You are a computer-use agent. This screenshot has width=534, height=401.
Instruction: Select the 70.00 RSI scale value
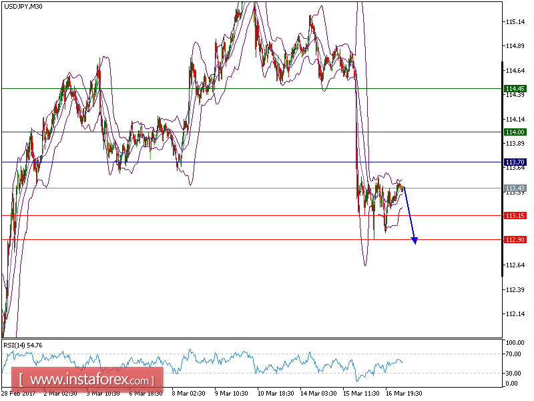pyautogui.click(x=513, y=354)
